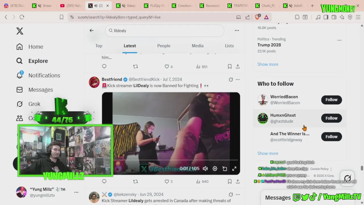Image resolution: width=364 pixels, height=205 pixels.
Task: Follow HumxnGhxst
Action: (332, 118)
